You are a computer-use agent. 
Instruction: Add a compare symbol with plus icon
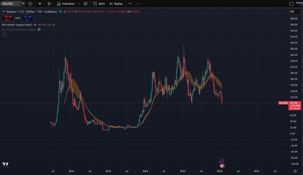pos(30,4)
